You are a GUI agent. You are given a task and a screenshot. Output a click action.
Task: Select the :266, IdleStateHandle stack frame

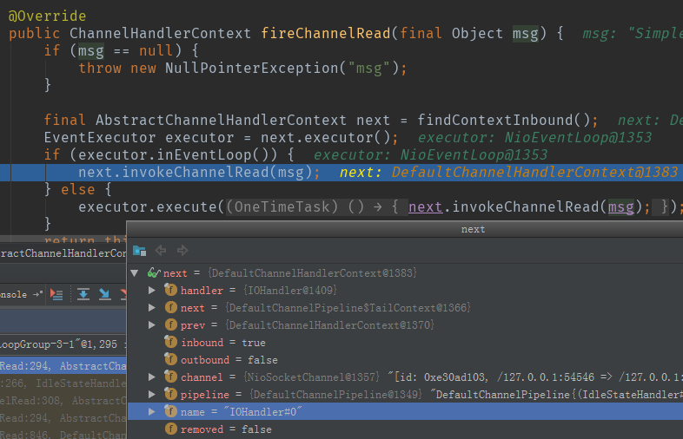[x=63, y=383]
